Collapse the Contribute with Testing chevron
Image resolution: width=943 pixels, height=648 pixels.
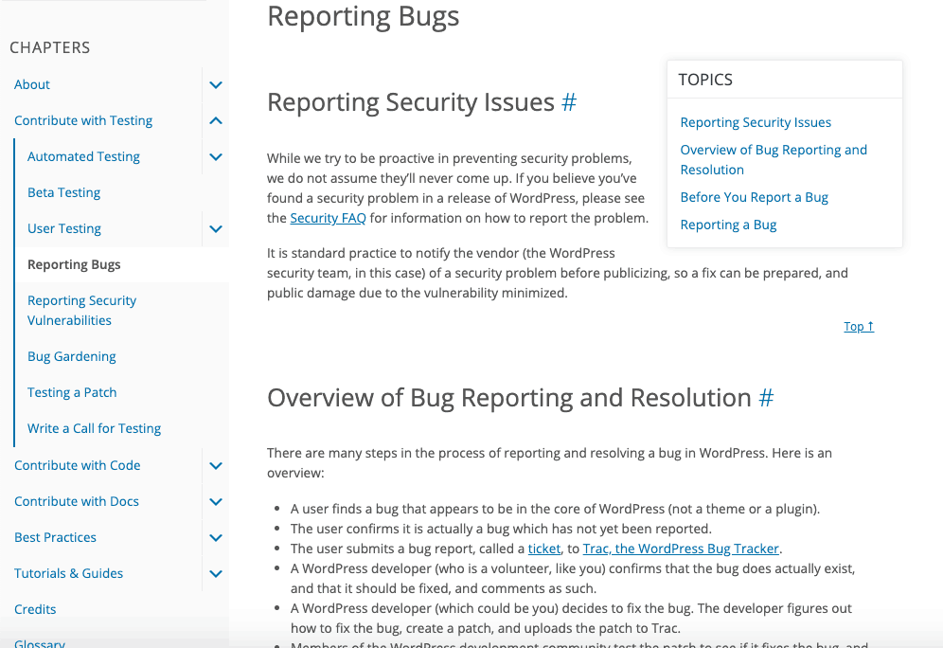pos(216,121)
